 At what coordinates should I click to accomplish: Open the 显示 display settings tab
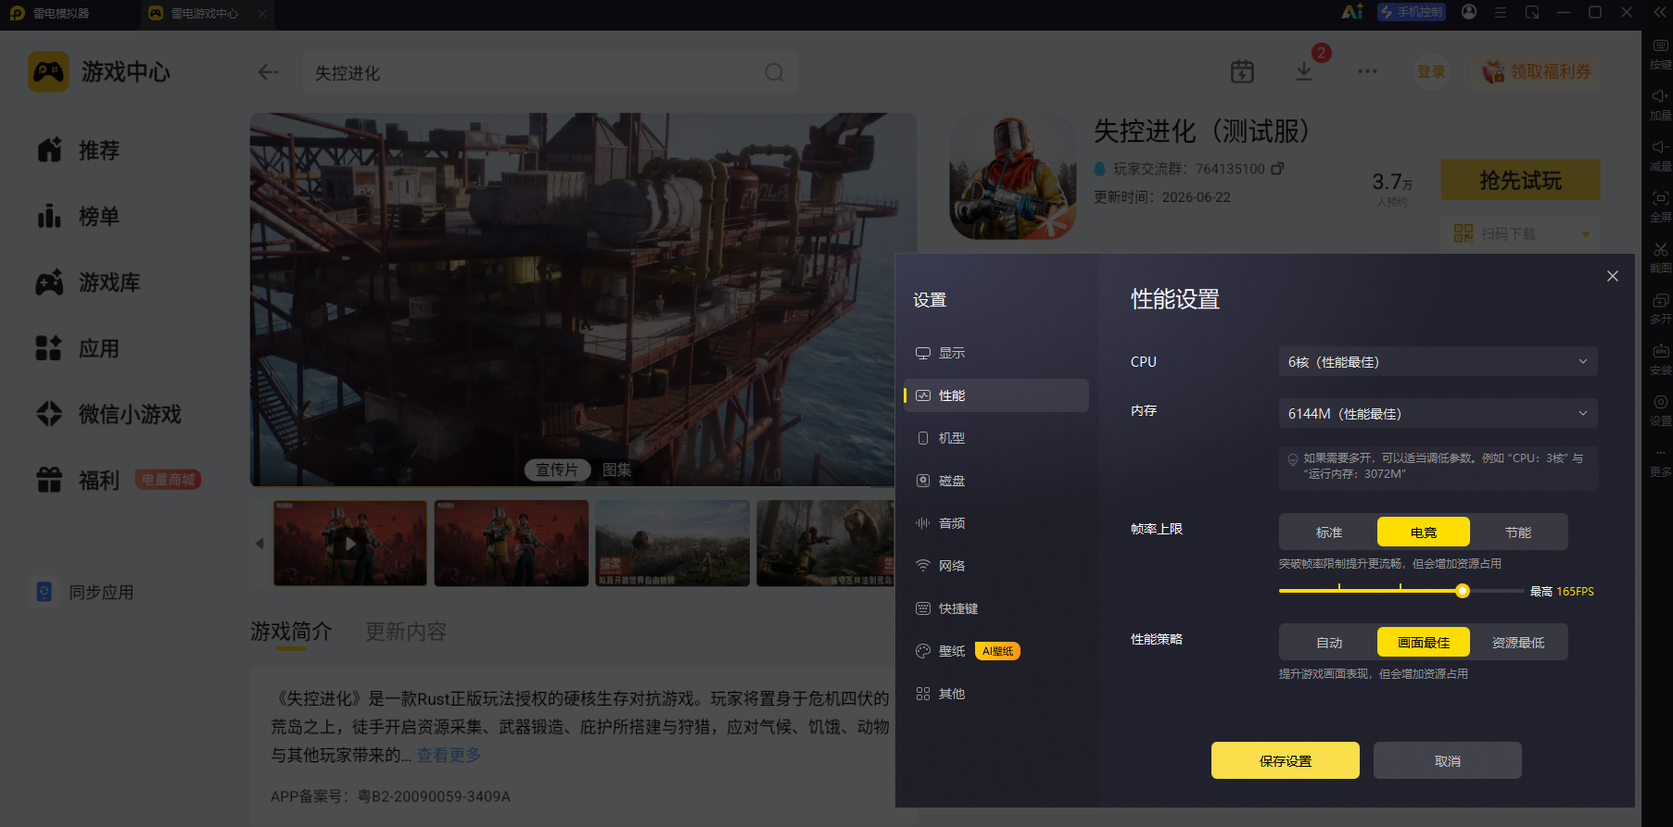click(x=995, y=353)
